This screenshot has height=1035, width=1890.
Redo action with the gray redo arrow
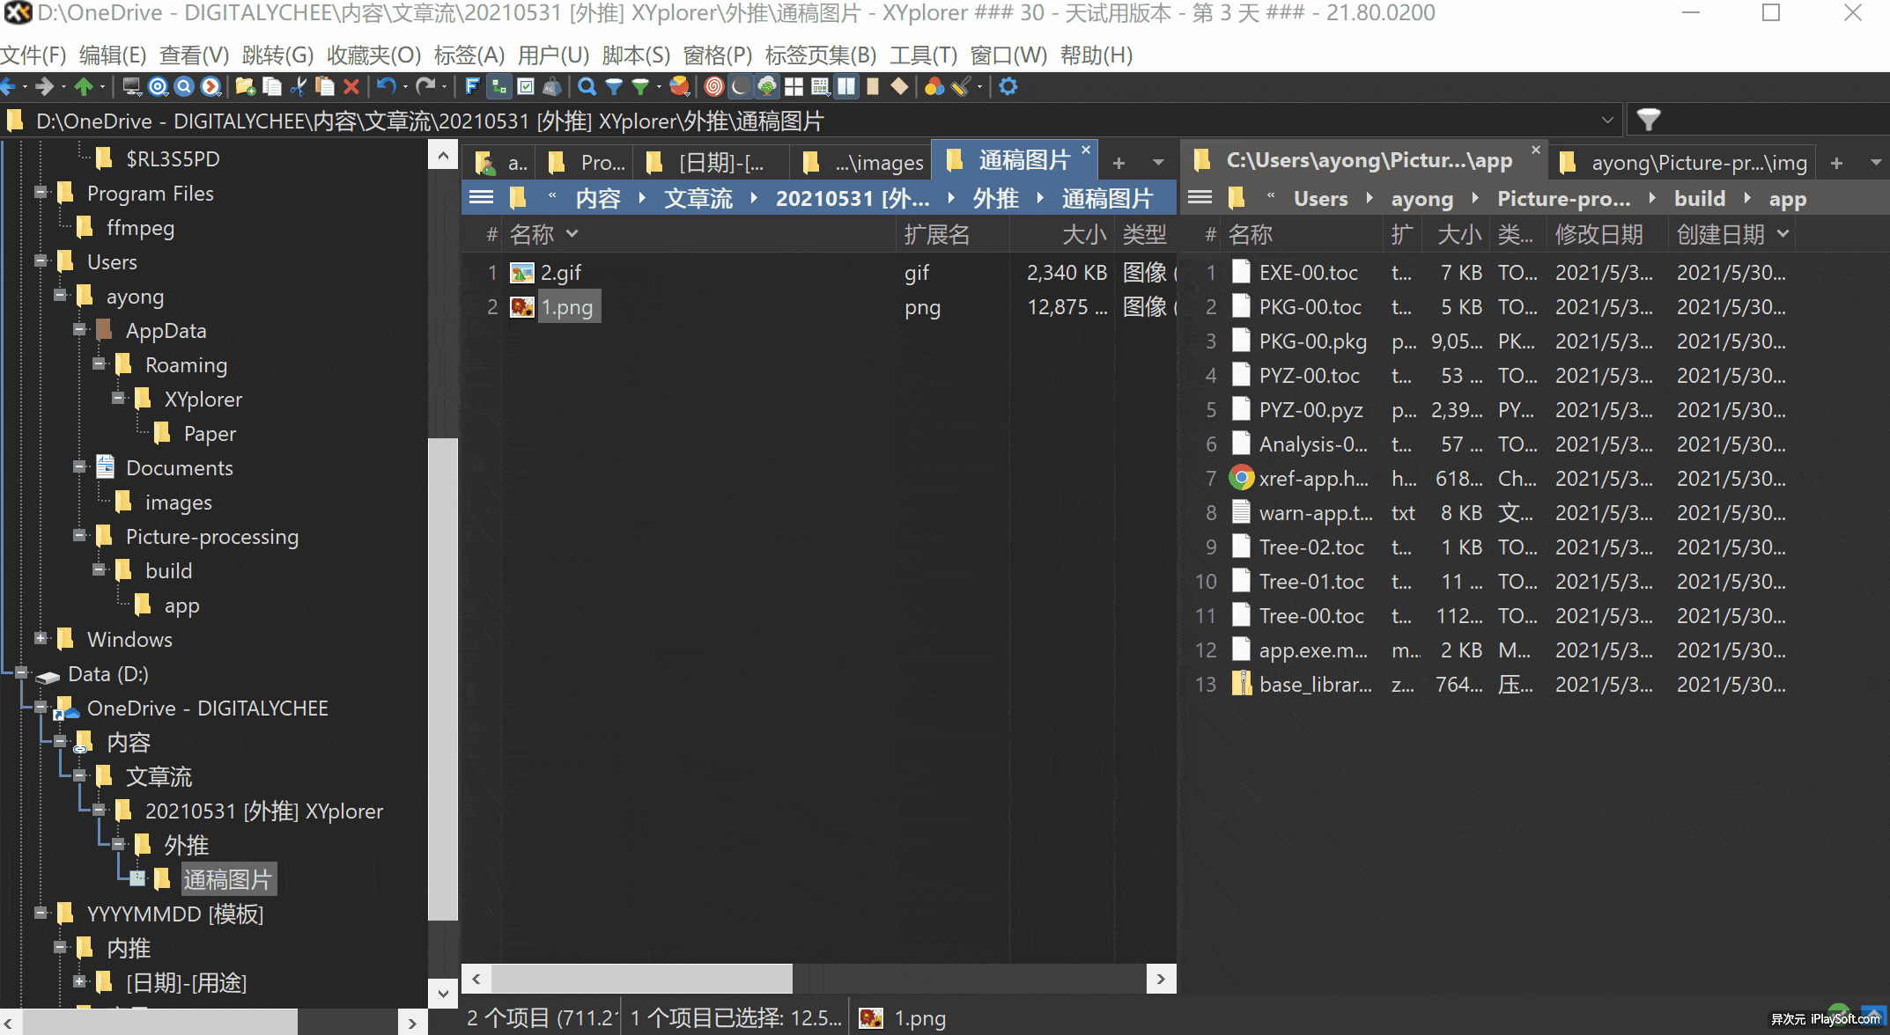(x=425, y=86)
